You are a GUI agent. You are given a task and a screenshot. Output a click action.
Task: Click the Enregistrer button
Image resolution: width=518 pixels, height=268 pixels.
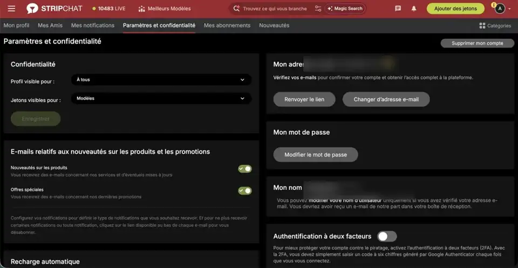coord(36,119)
